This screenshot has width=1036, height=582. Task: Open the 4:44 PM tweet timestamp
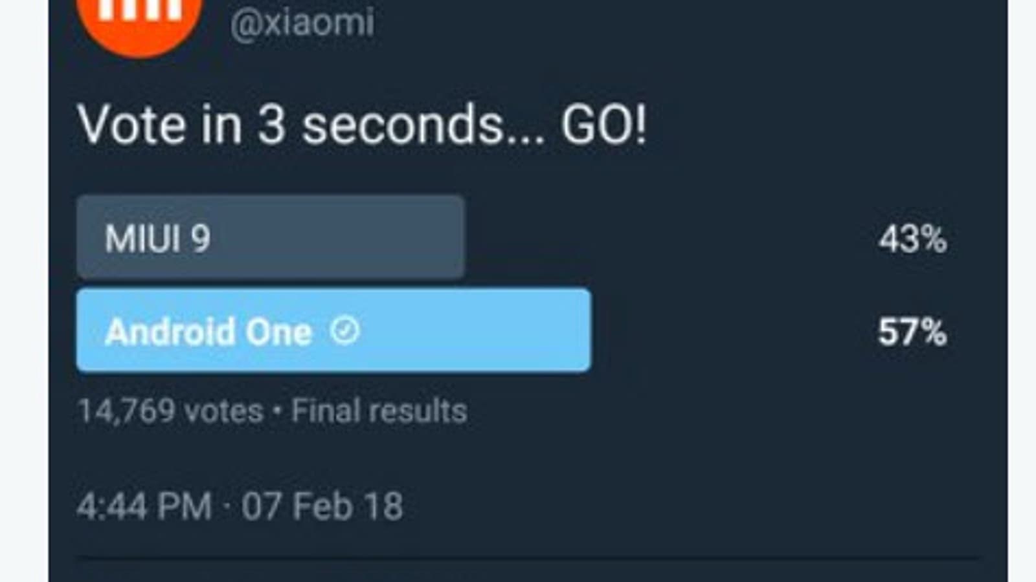pyautogui.click(x=145, y=506)
